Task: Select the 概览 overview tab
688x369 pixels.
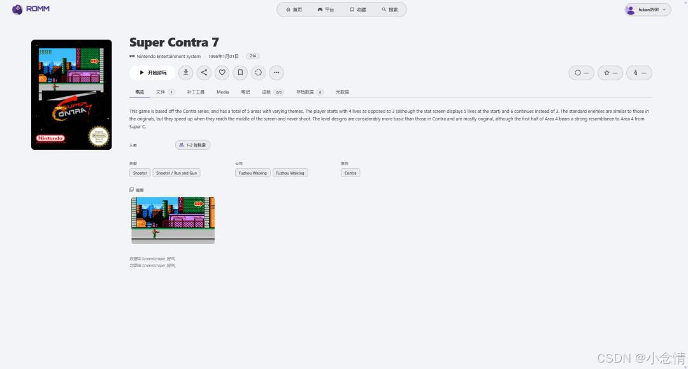Action: 140,92
